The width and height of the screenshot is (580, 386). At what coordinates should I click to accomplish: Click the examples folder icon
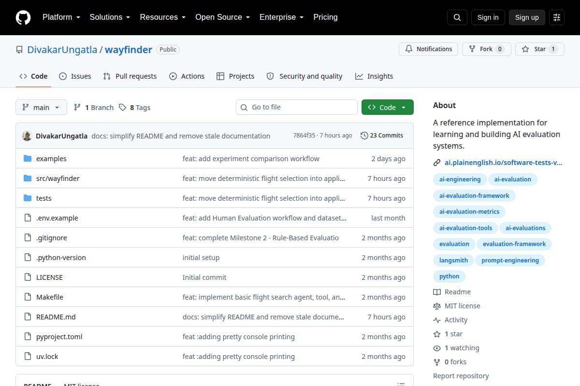pyautogui.click(x=28, y=159)
